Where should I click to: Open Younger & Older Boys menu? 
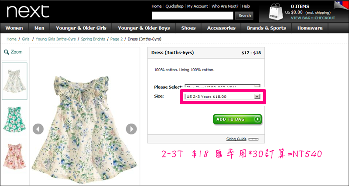(144, 28)
